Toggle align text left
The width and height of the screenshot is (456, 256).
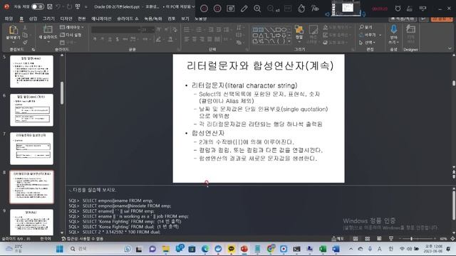click(x=187, y=39)
